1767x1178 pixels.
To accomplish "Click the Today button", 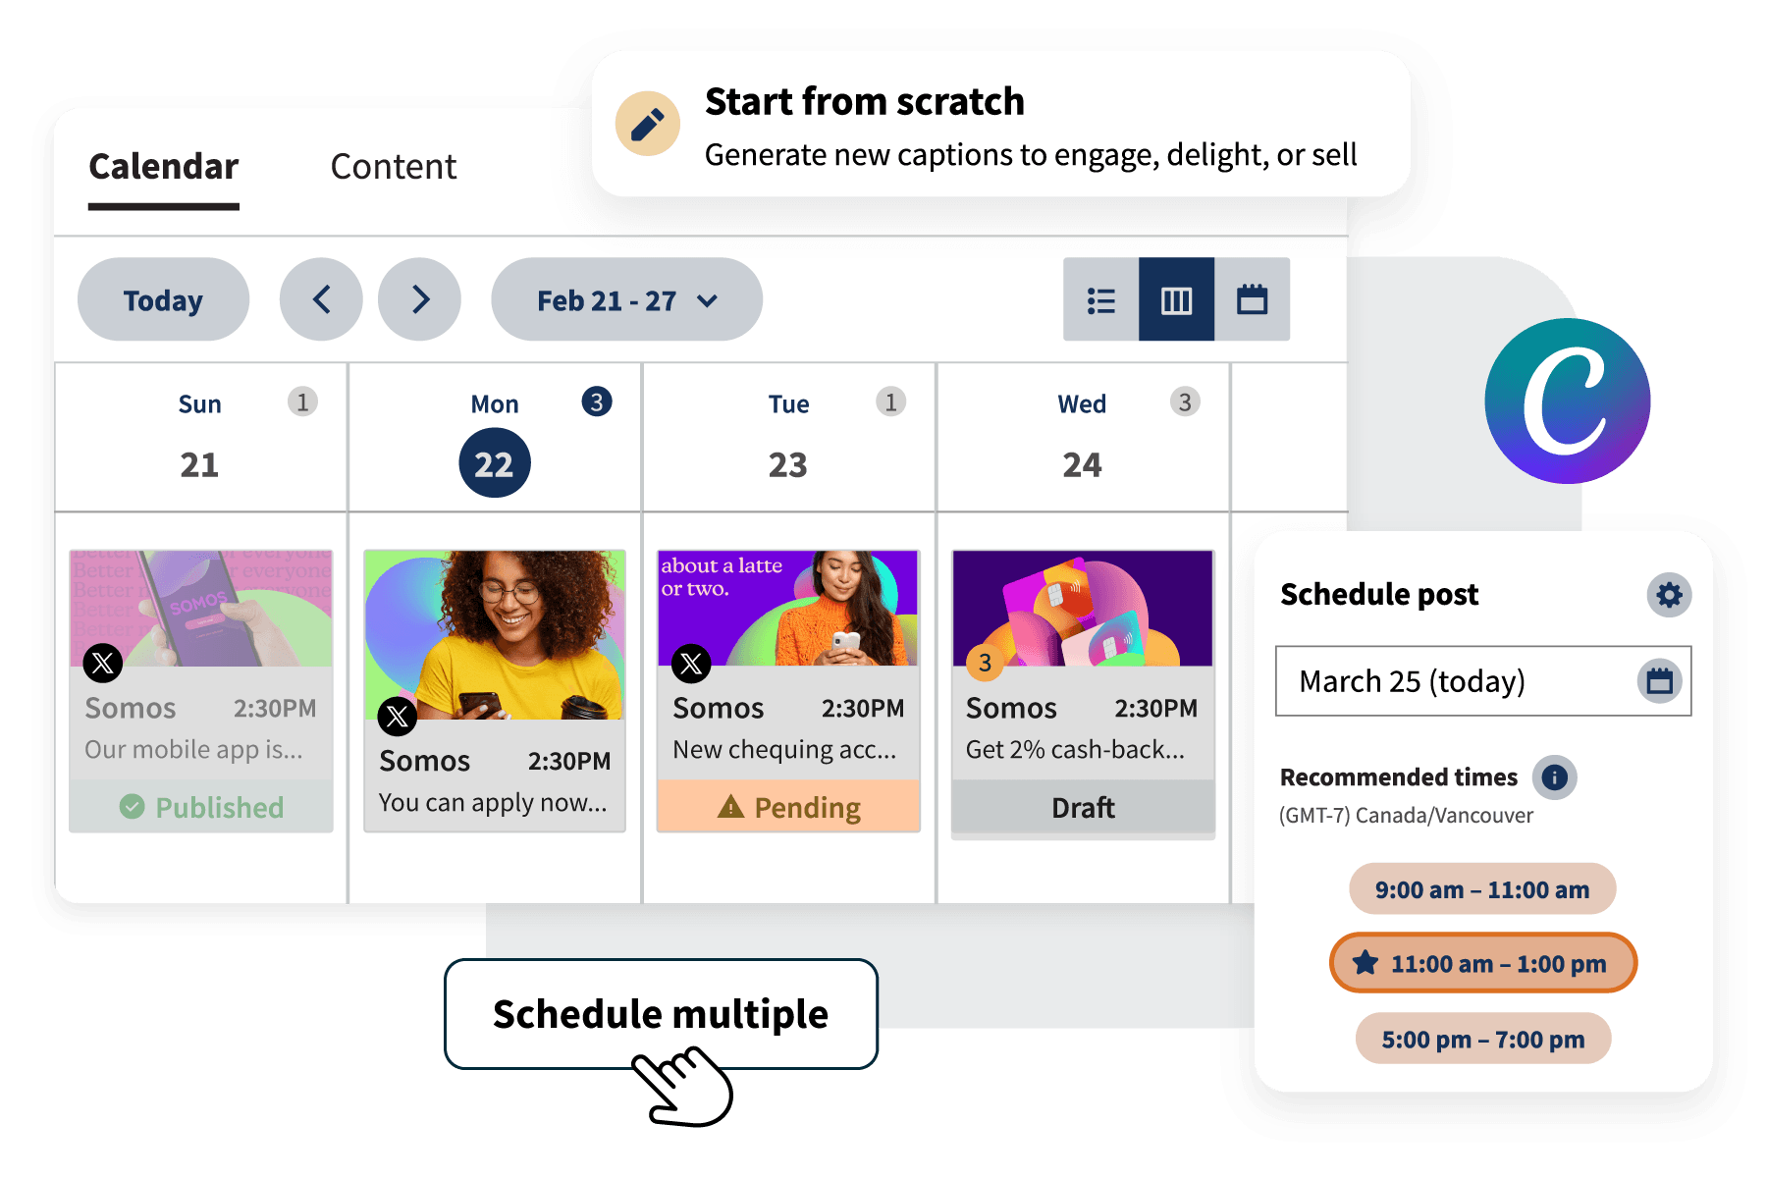I will coord(163,300).
